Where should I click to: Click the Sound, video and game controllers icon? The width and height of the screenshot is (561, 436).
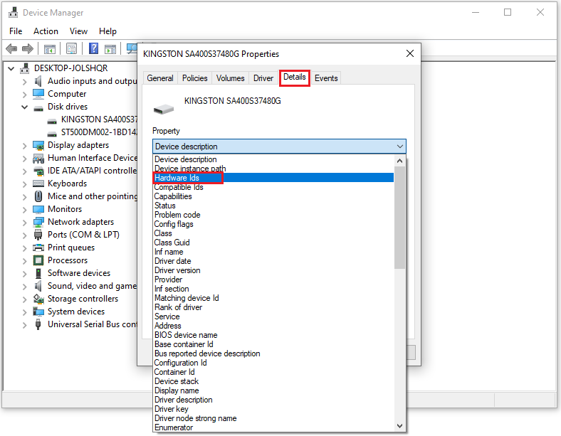tap(38, 286)
